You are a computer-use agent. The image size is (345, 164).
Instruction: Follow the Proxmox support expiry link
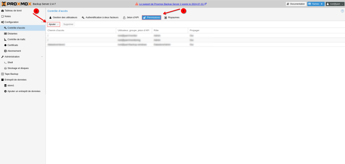[173, 4]
